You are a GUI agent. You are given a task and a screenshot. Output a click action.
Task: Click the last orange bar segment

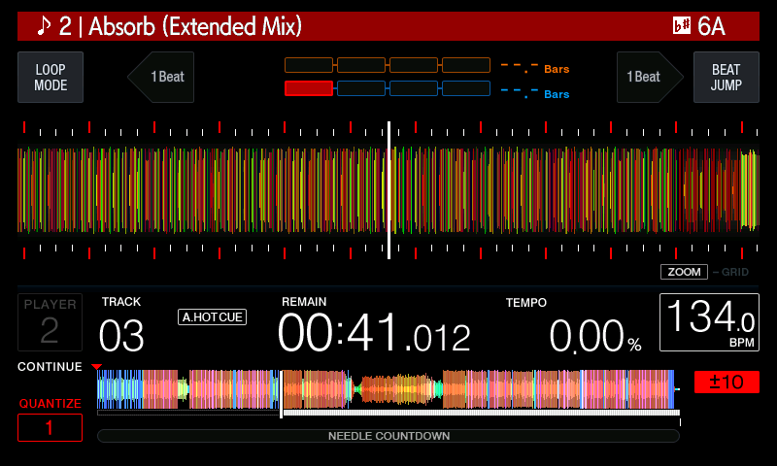pos(466,65)
